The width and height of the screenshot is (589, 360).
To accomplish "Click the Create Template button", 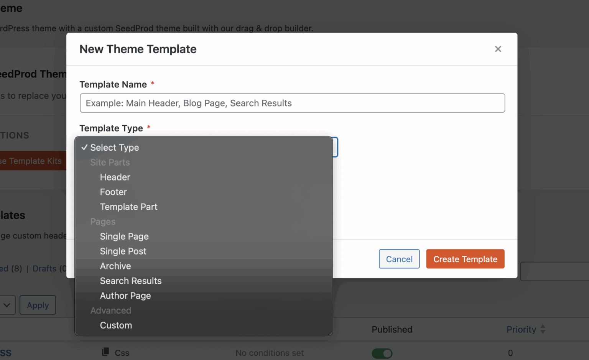I will coord(465,259).
